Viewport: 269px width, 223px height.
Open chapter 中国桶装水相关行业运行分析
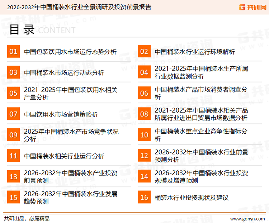point(64,156)
